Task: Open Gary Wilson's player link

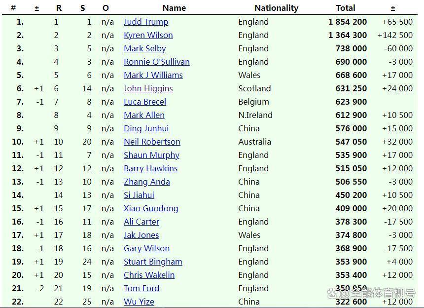Action: [x=146, y=248]
